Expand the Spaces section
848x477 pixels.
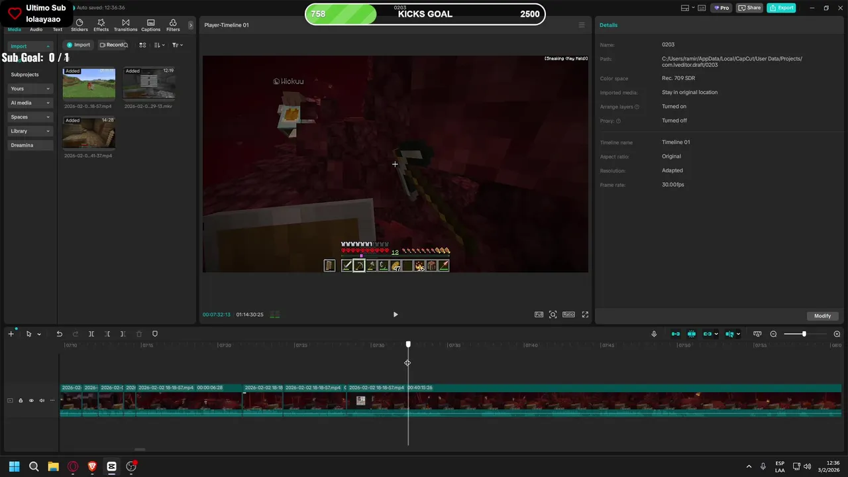30,117
